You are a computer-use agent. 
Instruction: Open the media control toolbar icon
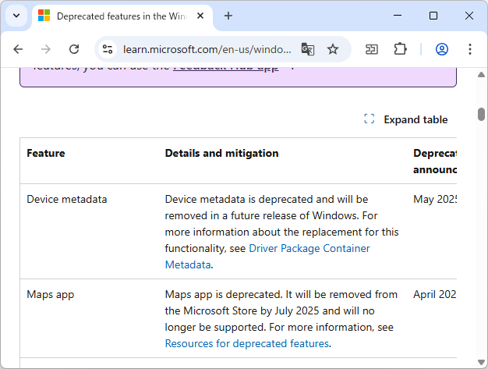(x=372, y=49)
